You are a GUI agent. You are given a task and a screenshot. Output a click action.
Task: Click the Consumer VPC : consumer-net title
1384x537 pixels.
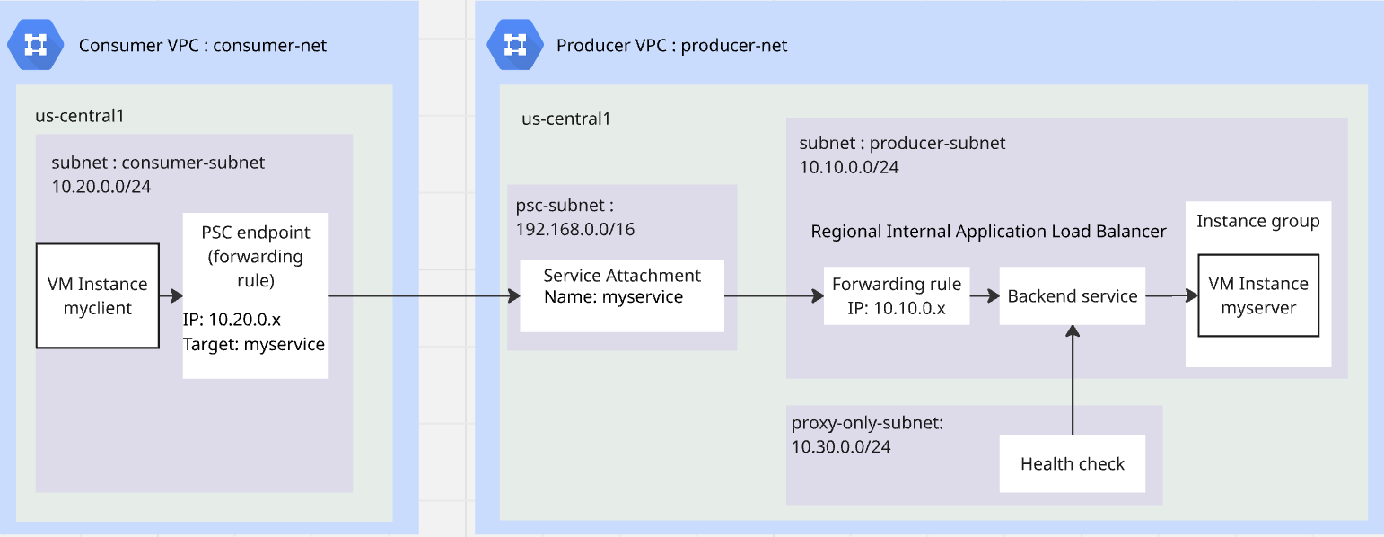click(x=203, y=45)
